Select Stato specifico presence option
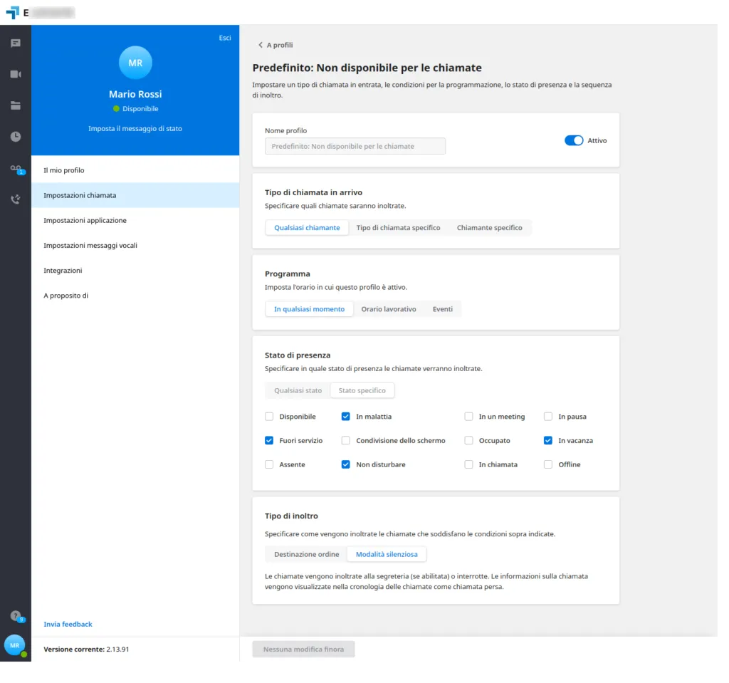This screenshot has width=729, height=683. [362, 391]
